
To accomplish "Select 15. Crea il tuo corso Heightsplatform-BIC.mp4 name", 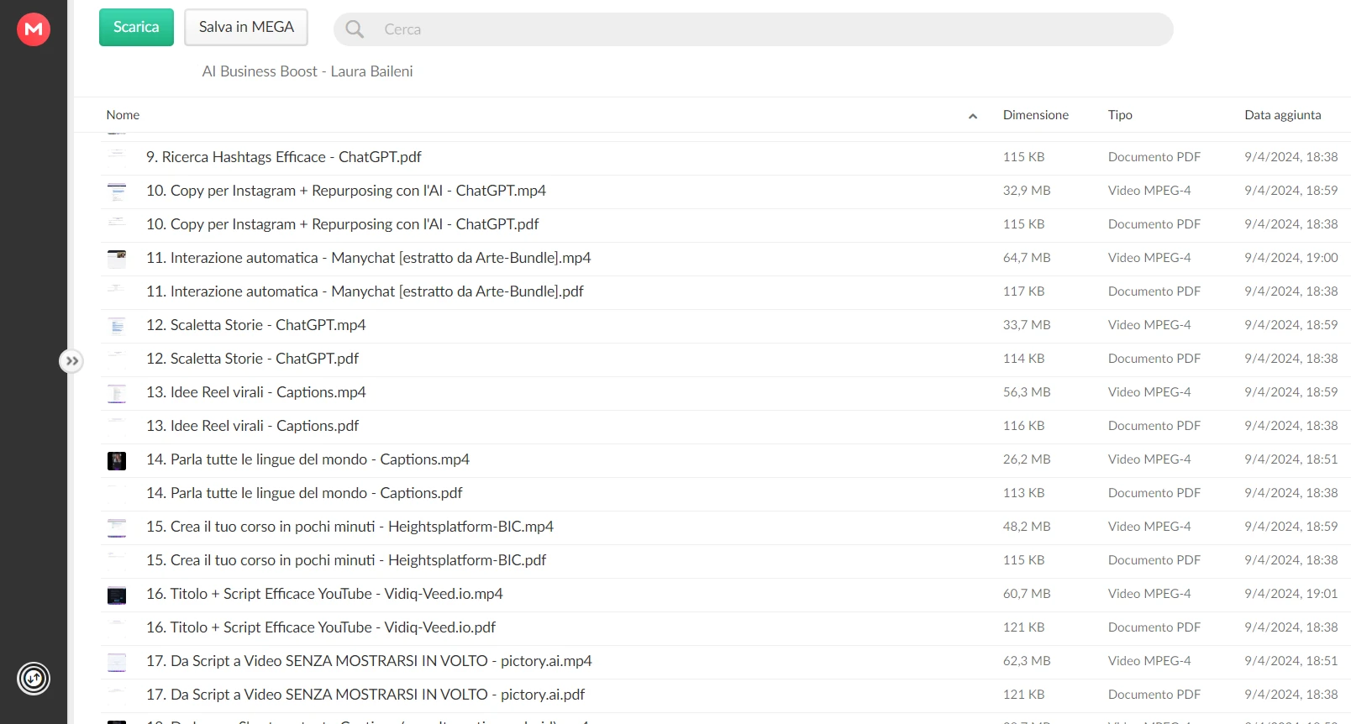I will click(350, 527).
